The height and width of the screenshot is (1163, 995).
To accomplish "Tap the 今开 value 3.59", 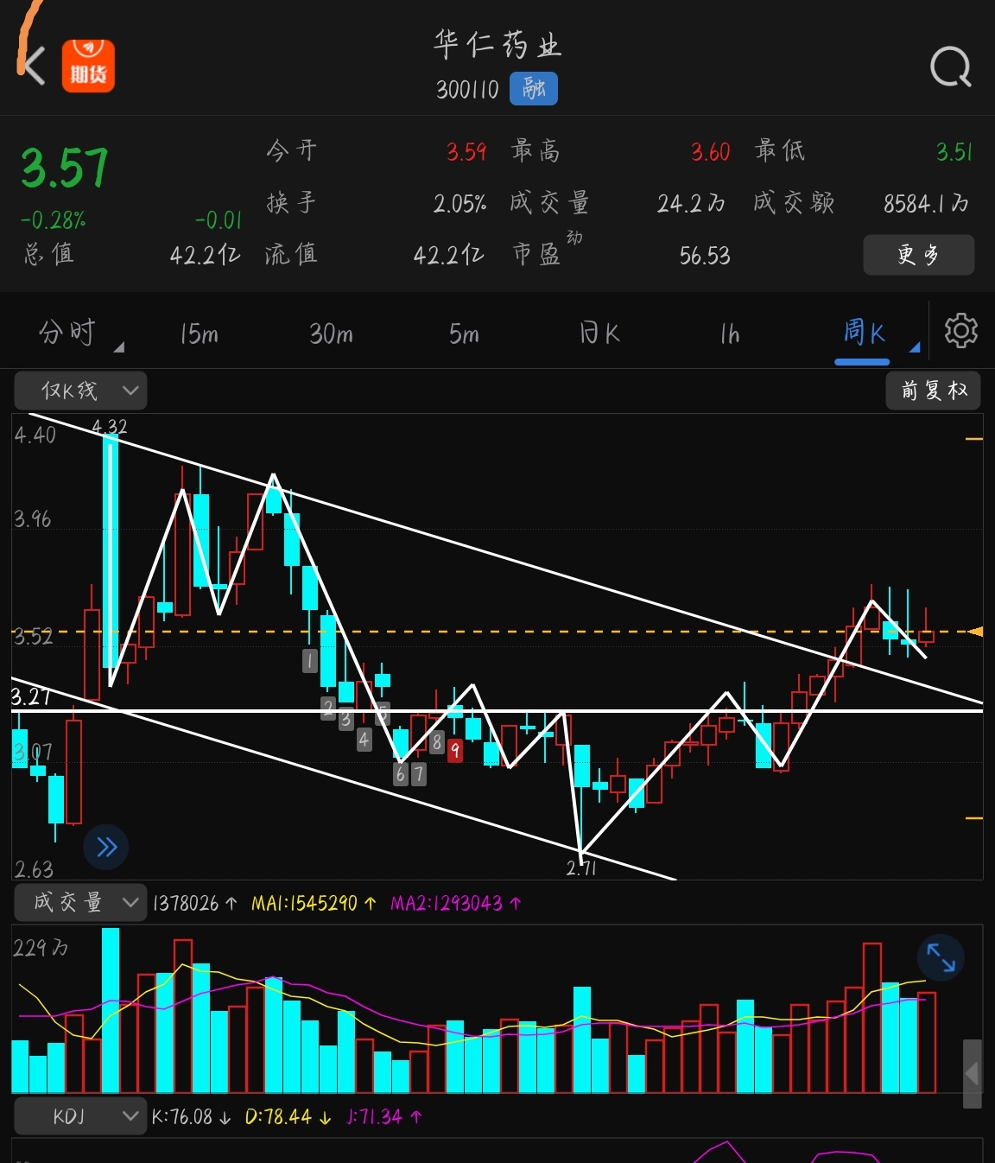I will (466, 153).
